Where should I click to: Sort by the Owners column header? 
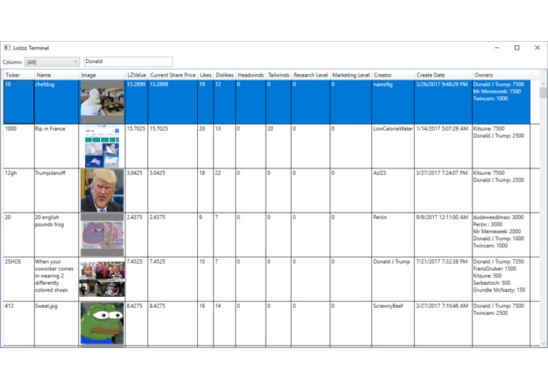click(501, 75)
